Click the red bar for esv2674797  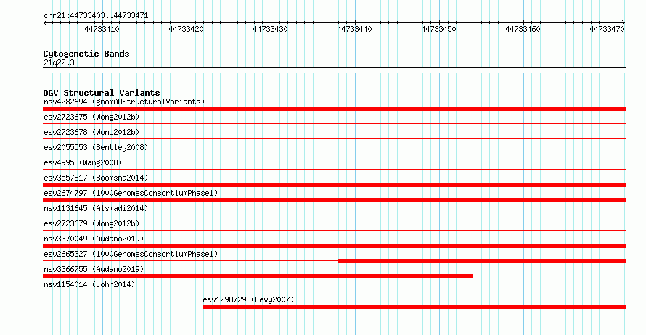click(334, 200)
